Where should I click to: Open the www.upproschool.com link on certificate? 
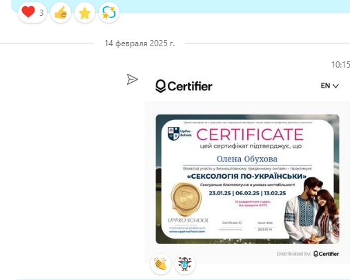click(187, 232)
